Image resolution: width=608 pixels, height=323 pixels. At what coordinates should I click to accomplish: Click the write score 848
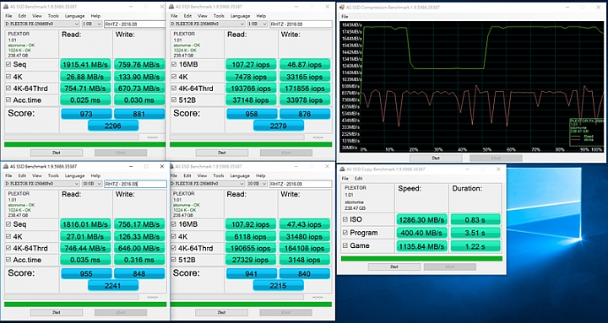(x=139, y=274)
